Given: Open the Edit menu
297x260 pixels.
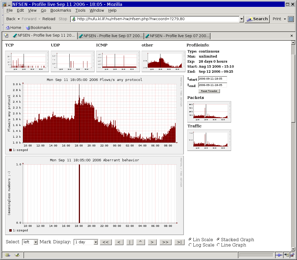Looking at the screenshot, I should tap(20, 10).
